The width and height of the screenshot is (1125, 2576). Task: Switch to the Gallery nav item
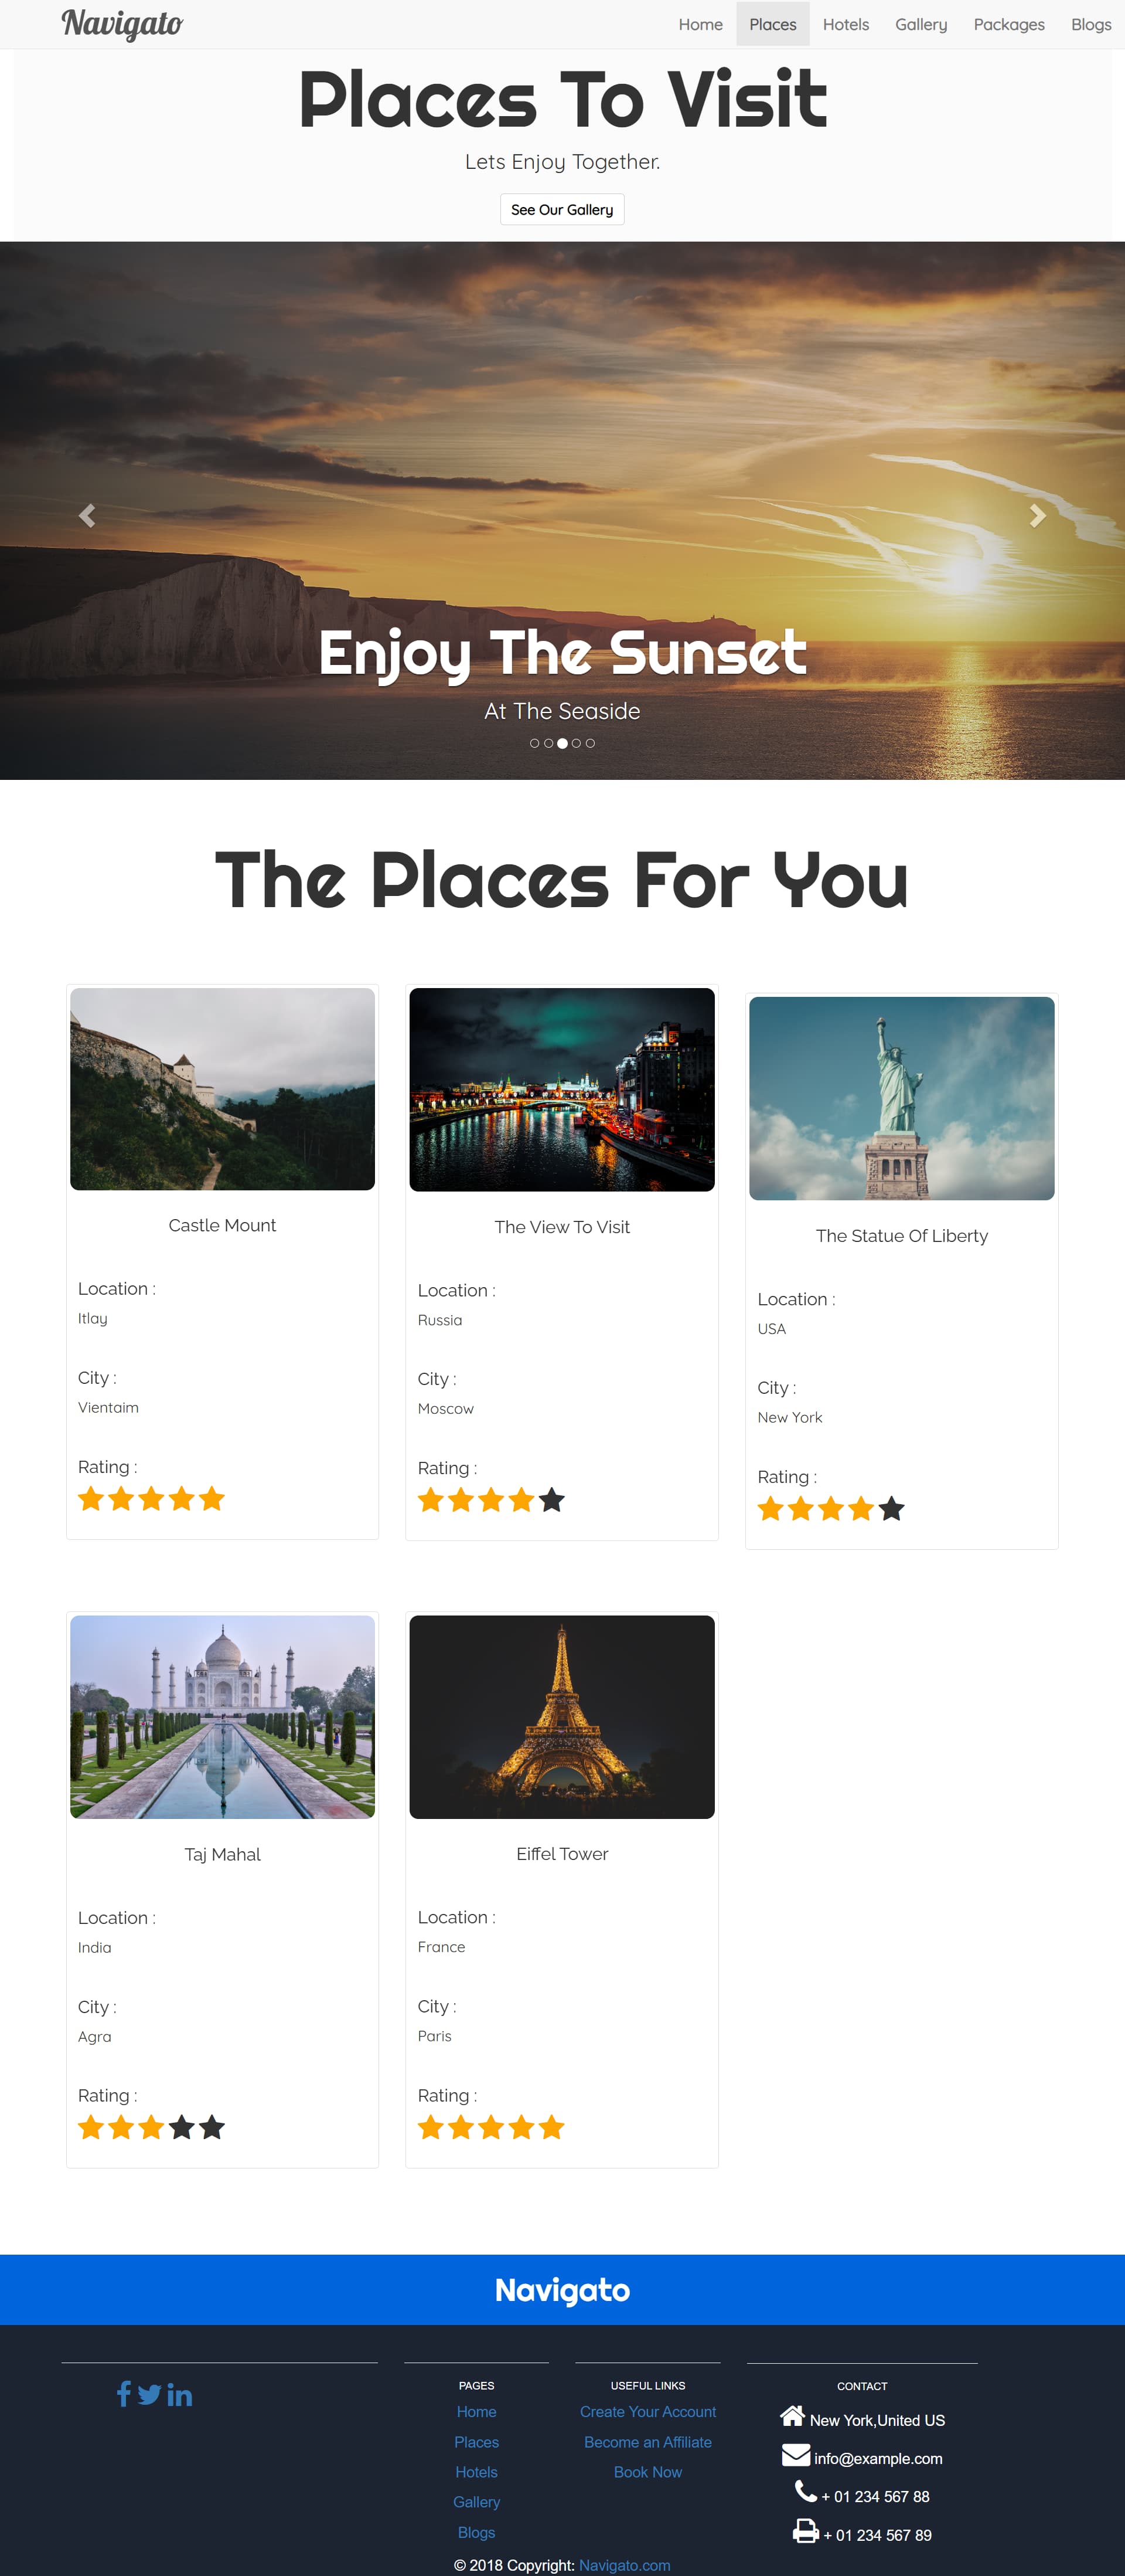pos(920,24)
